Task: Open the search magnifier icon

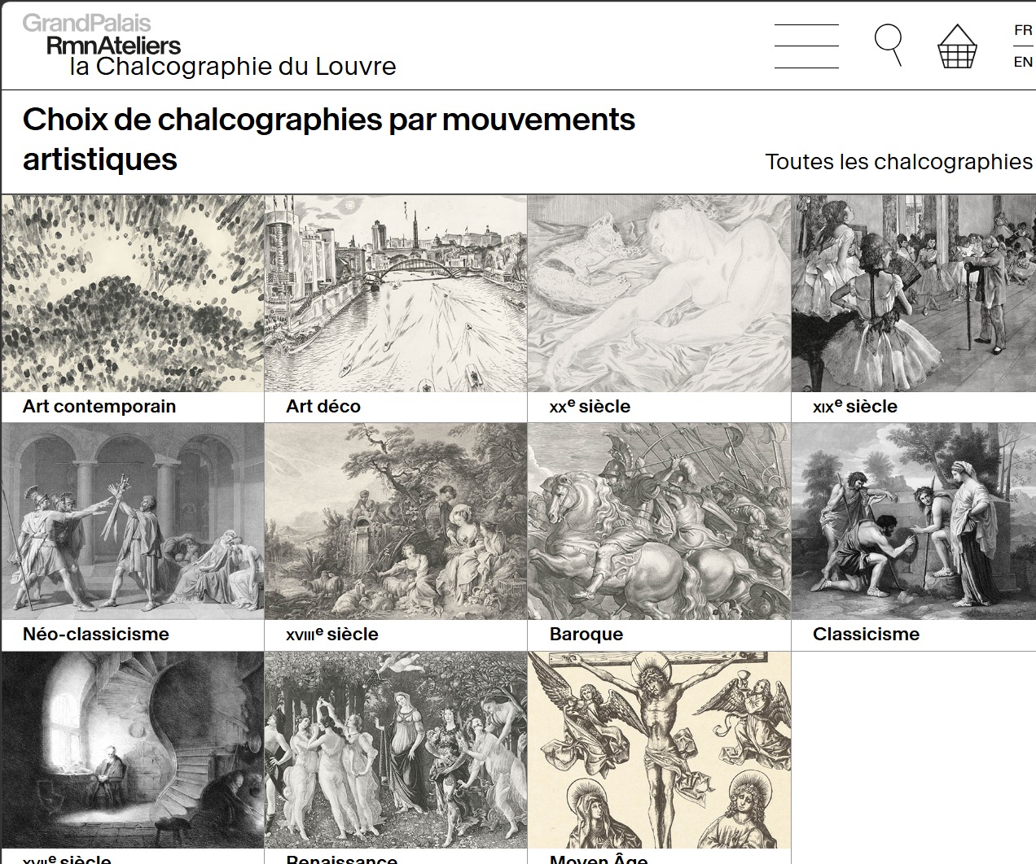Action: coord(889,46)
